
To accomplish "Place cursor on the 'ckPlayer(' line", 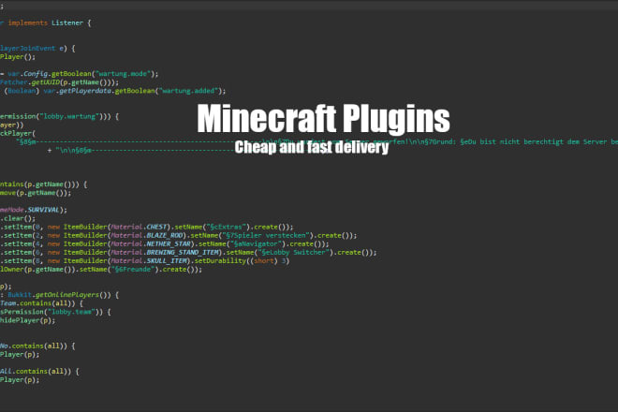I will point(18,133).
